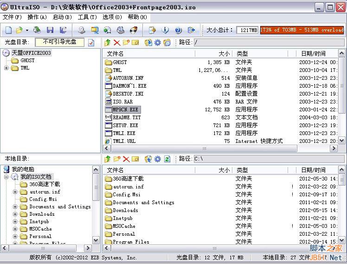This screenshot has width=347, height=264.
Task: Expand the Downloads tree node
Action: point(15,214)
